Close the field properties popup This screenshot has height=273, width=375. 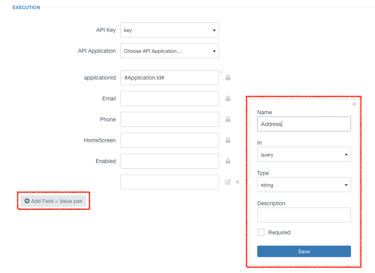[354, 104]
